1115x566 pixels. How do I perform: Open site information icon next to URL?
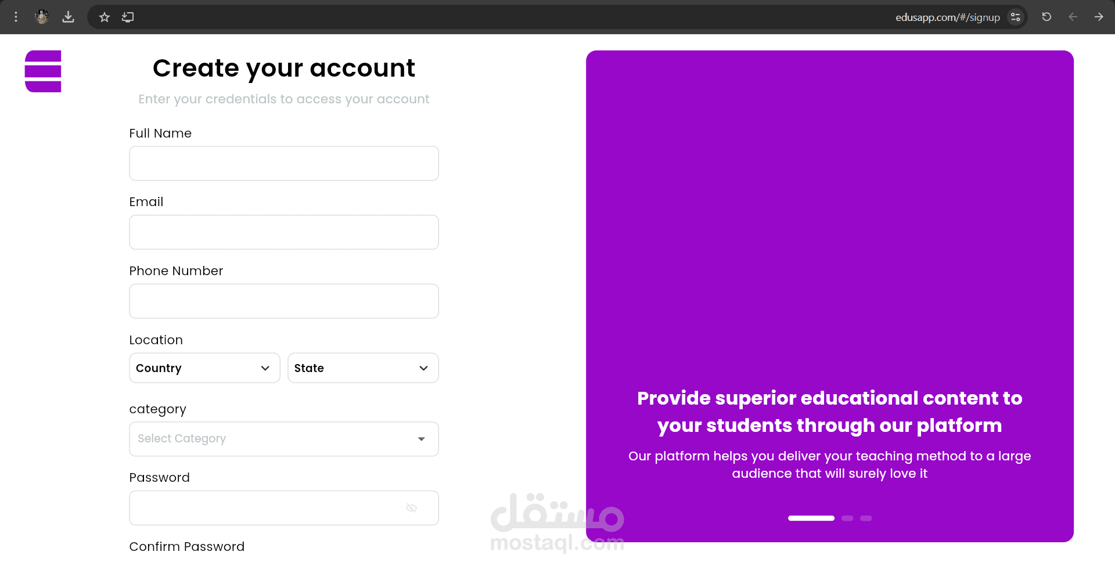1016,17
